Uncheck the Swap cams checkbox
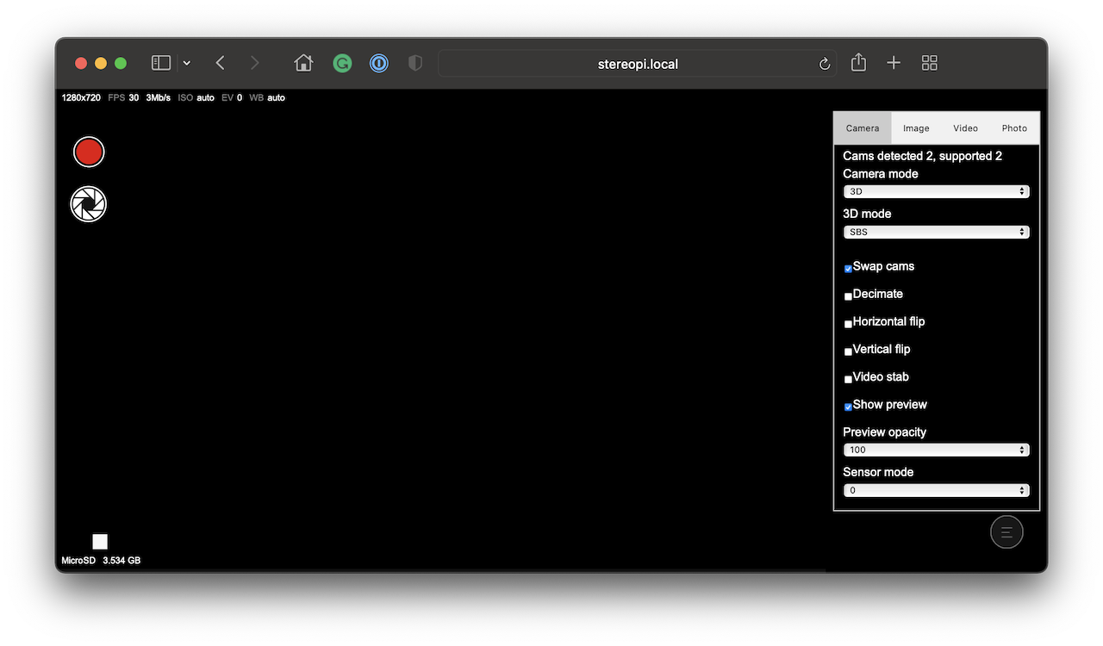 848,269
